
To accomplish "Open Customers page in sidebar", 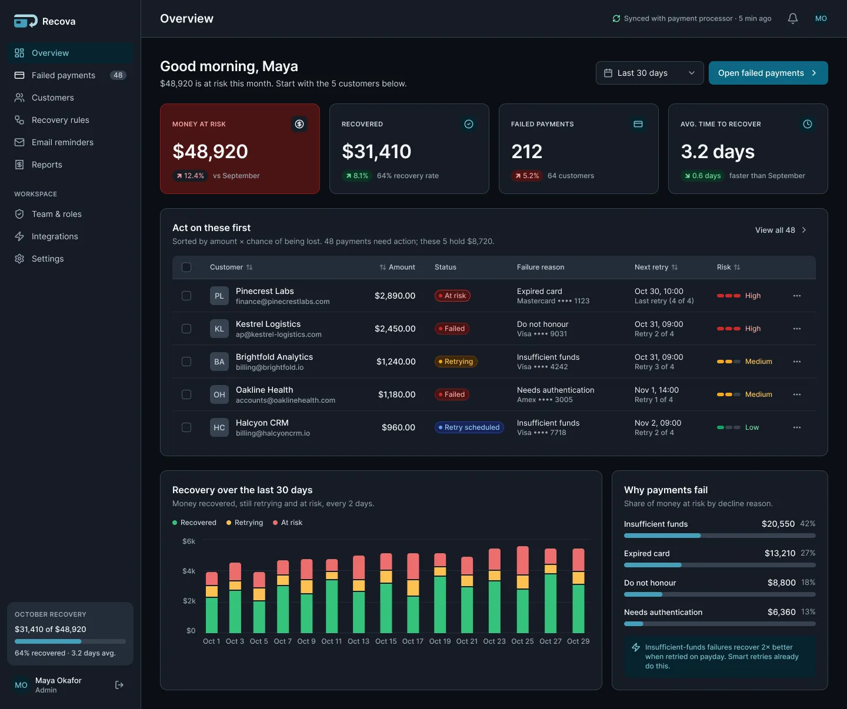I will tap(71, 98).
